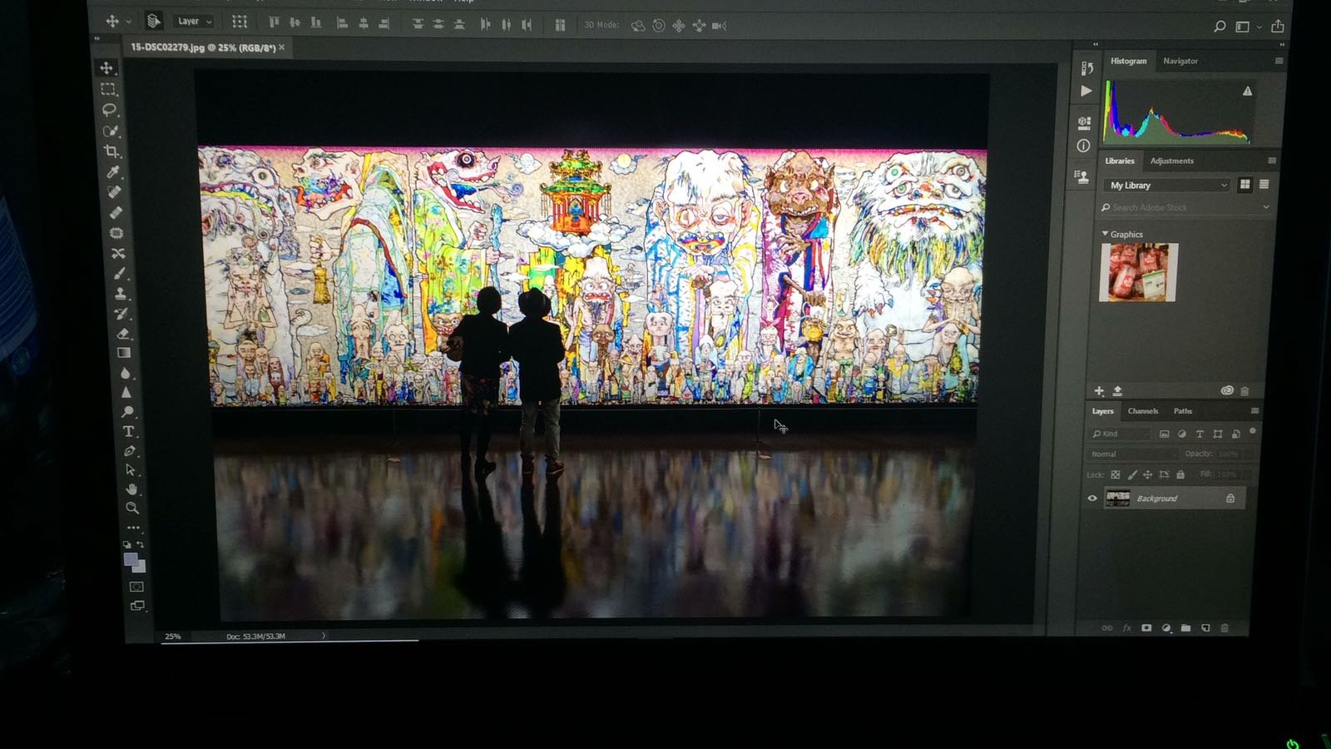The image size is (1331, 749).
Task: Toggle Background layer visibility eye
Action: click(1092, 499)
